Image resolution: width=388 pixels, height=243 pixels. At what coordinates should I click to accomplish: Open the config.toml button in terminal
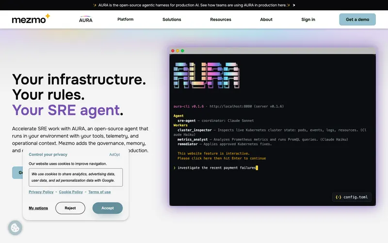352,197
